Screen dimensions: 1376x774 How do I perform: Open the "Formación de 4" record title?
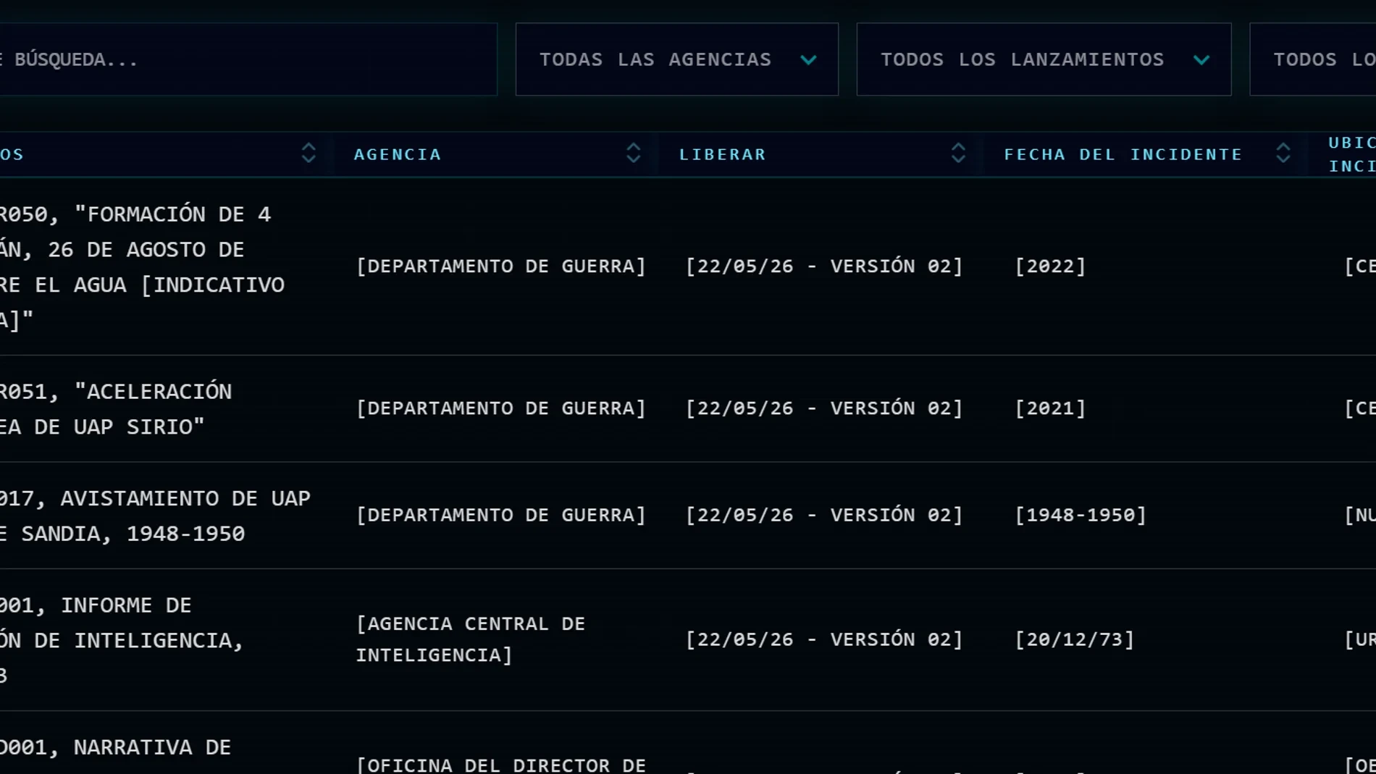143,266
